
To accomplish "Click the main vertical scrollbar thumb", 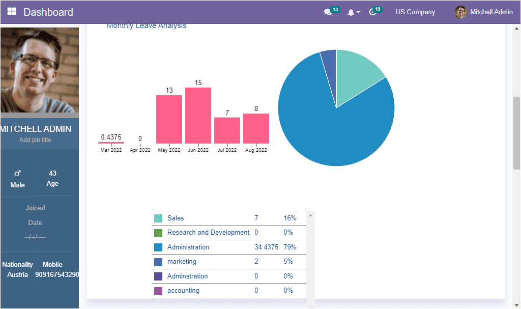I will tap(517, 133).
